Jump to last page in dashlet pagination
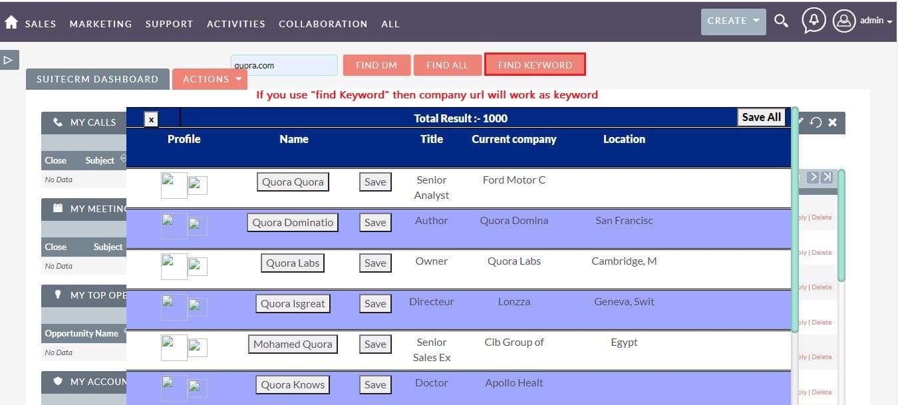 coord(827,177)
